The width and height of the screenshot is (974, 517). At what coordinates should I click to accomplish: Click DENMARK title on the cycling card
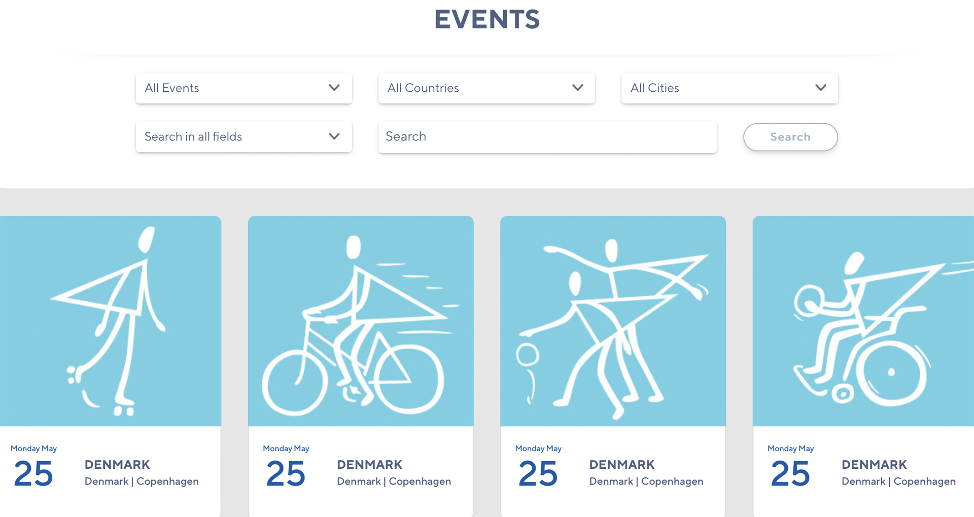[369, 465]
